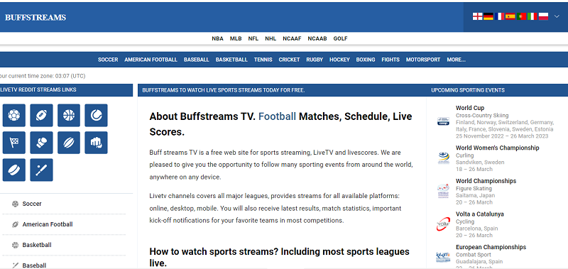Viewport: 568px width, 269px height.
Task: Open Basketball in the left sidebar list
Action: coord(37,245)
